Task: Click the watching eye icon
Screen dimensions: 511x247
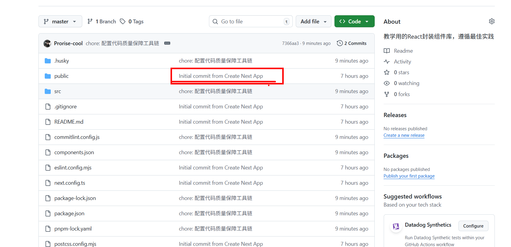Action: [387, 83]
